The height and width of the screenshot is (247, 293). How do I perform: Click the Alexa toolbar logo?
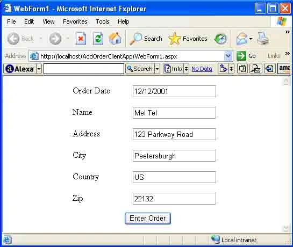coord(19,69)
